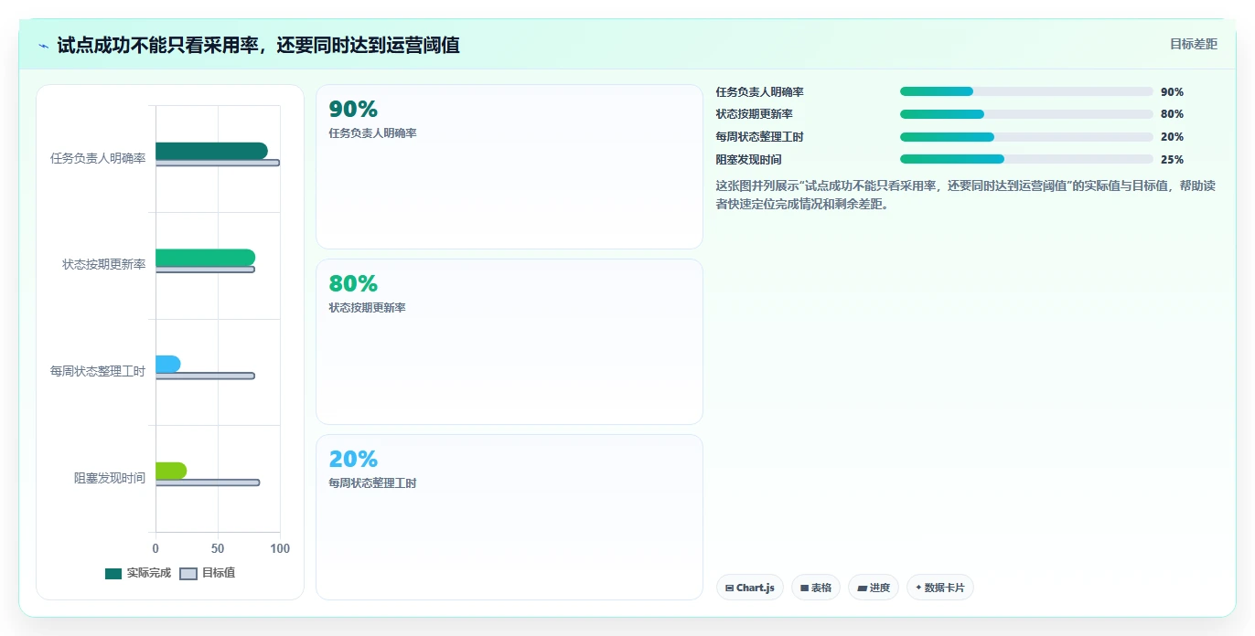Click the 表格 tag chip
The width and height of the screenshot is (1255, 636).
pyautogui.click(x=816, y=588)
